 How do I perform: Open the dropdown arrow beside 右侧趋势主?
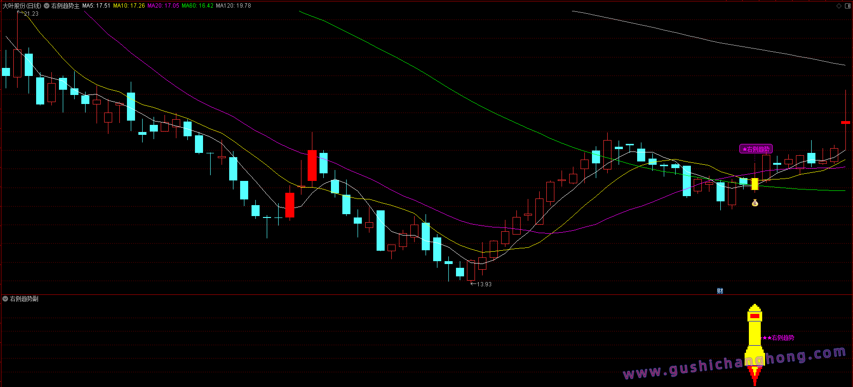(47, 6)
